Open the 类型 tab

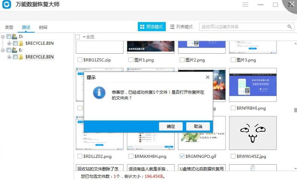pos(9,27)
